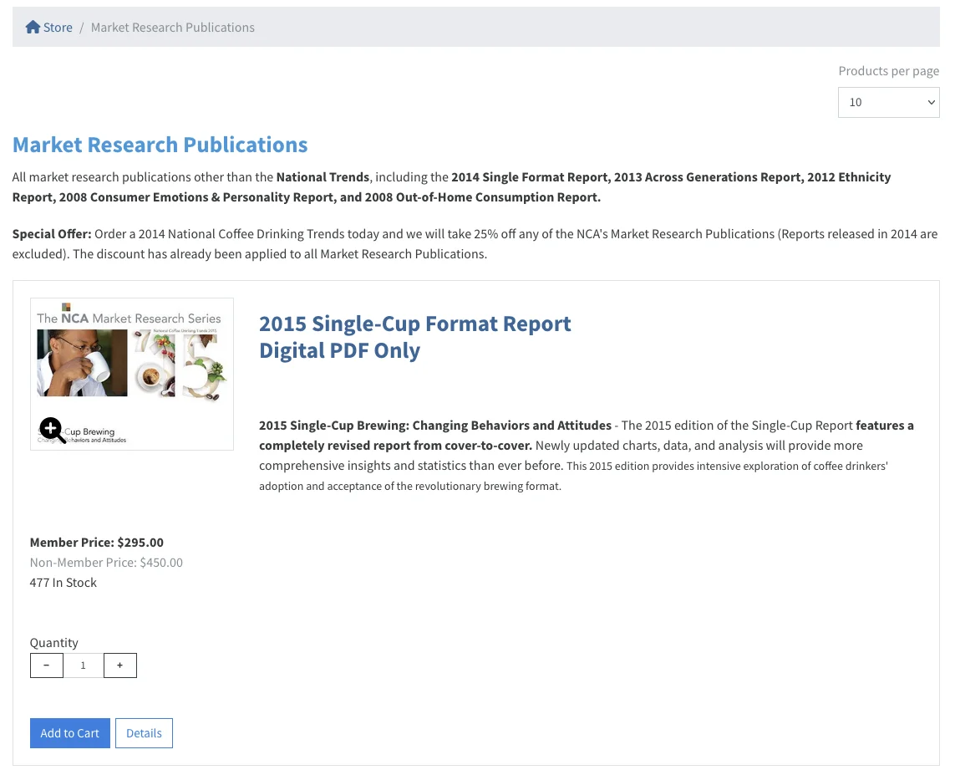
Task: Open the Store breadcrumb link
Action: click(x=58, y=28)
